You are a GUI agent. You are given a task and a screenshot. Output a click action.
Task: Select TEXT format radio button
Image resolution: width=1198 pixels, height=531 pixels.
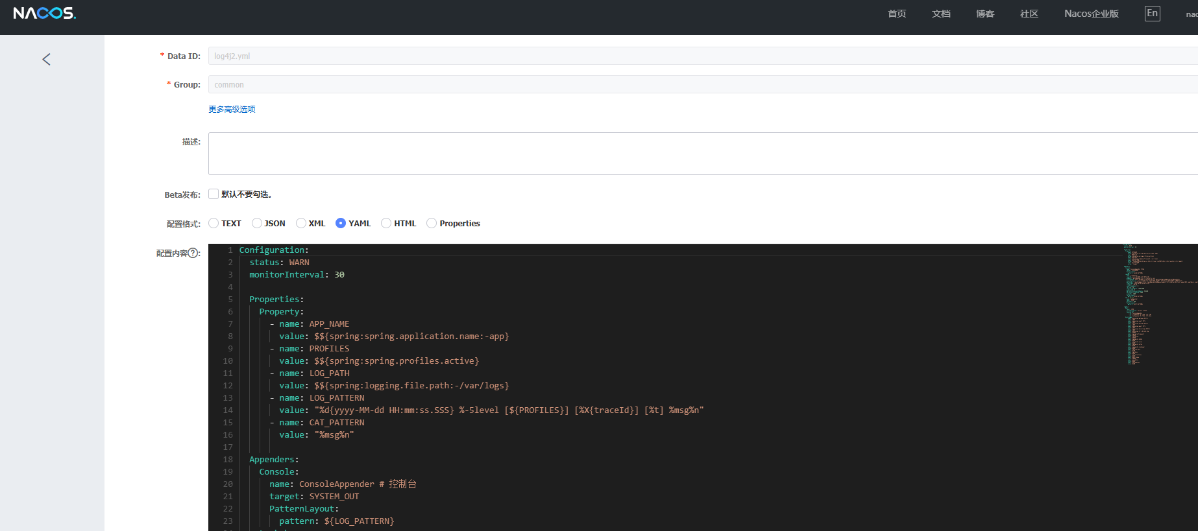coord(214,223)
